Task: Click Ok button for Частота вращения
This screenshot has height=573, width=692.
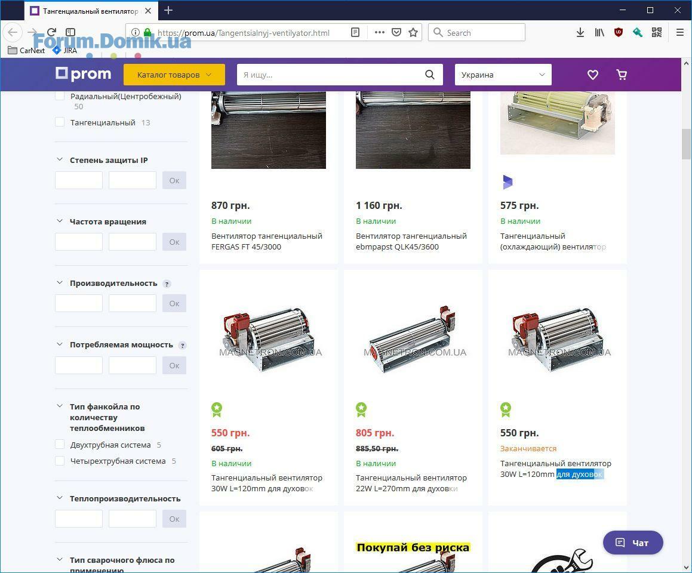Action: point(174,242)
